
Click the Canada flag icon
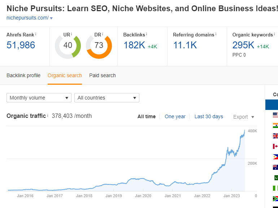(275, 146)
